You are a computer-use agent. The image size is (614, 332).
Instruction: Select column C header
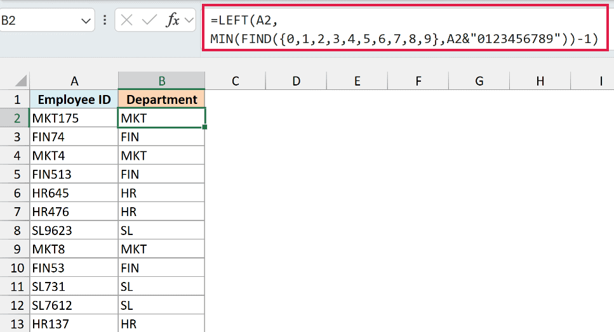pyautogui.click(x=236, y=81)
